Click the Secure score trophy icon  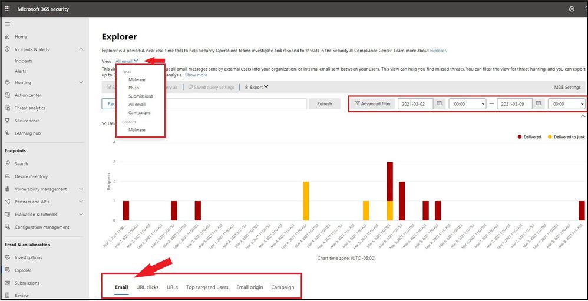7,121
